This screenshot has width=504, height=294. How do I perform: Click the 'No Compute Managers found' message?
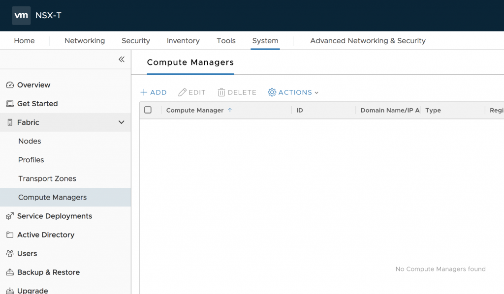[441, 269]
